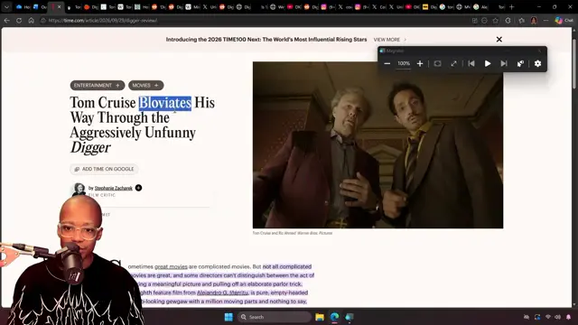The height and width of the screenshot is (325, 578).
Task: Start Magnifier read aloud with play button
Action: 488,64
